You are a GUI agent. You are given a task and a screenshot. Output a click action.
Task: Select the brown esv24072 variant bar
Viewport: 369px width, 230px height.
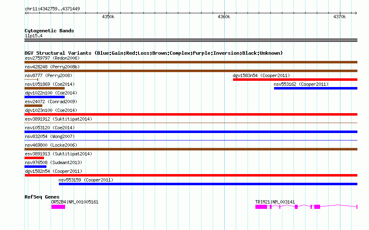pos(34,106)
